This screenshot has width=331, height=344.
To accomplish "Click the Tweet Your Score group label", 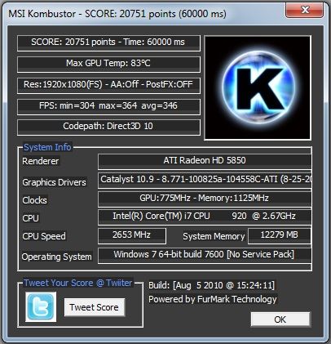I will click(x=78, y=283).
